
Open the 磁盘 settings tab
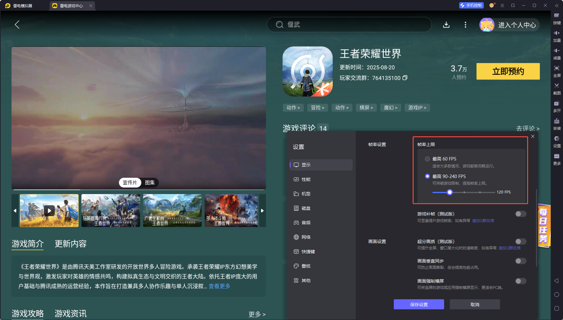321,208
